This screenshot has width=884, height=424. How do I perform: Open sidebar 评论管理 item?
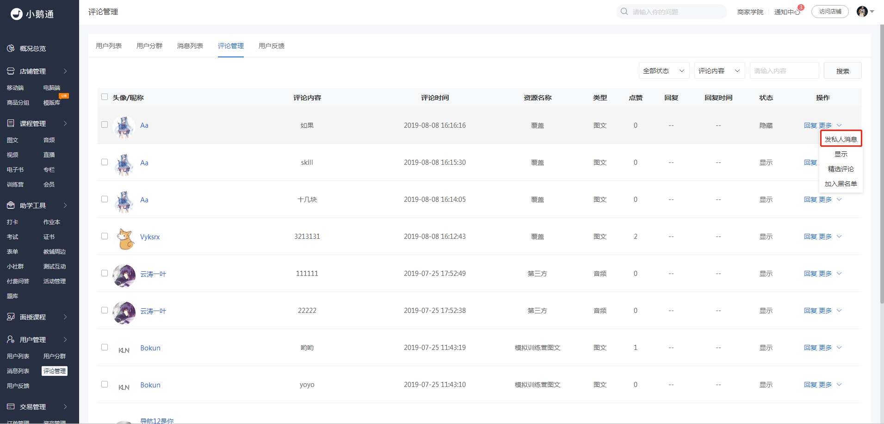tap(55, 371)
